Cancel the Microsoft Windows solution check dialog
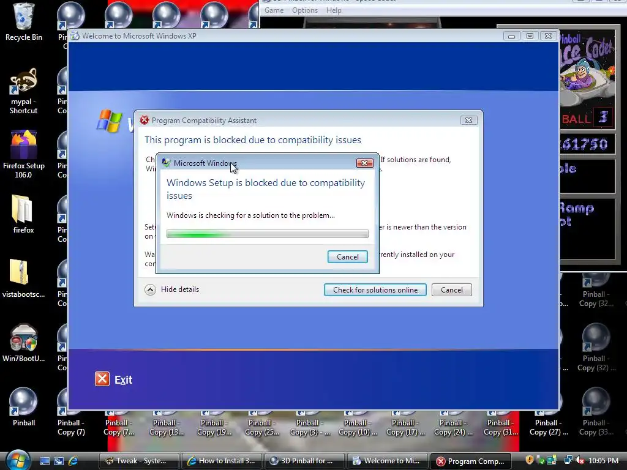This screenshot has height=470, width=627. 348,256
